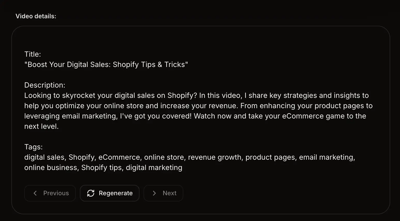This screenshot has height=221, width=400.
Task: Click the line starting "leveraging email marketing"
Action: pyautogui.click(x=195, y=116)
